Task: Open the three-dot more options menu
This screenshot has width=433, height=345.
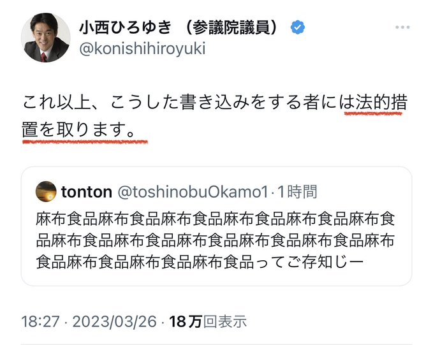Action: point(402,27)
